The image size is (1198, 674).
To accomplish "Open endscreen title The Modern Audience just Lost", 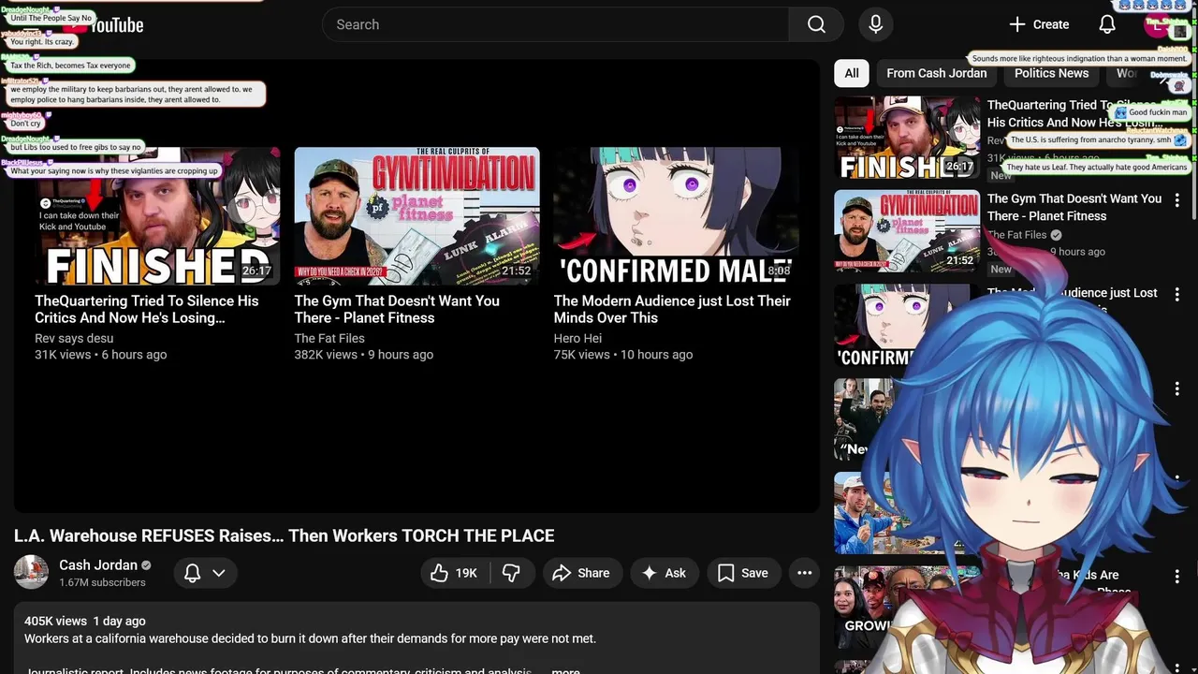I will pyautogui.click(x=672, y=309).
